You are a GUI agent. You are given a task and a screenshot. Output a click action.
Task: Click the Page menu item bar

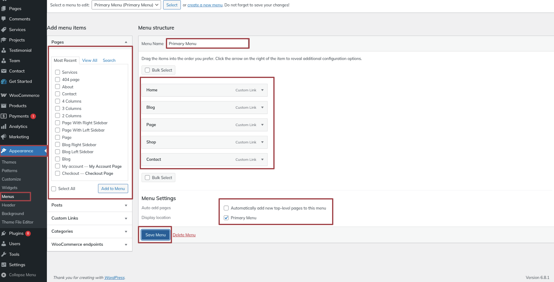205,125
